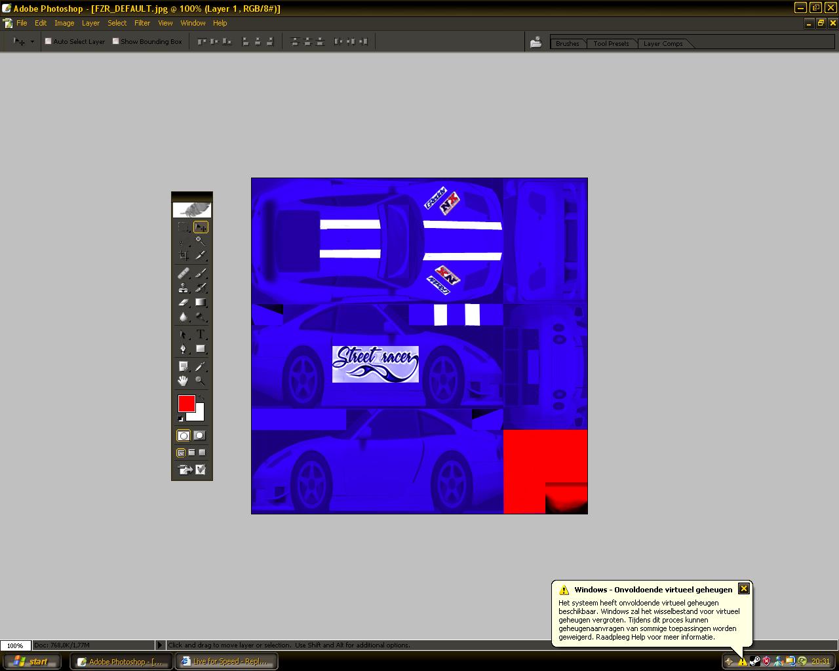Viewport: 839px width, 671px height.
Task: Click the white background color swatch
Action: click(x=198, y=415)
